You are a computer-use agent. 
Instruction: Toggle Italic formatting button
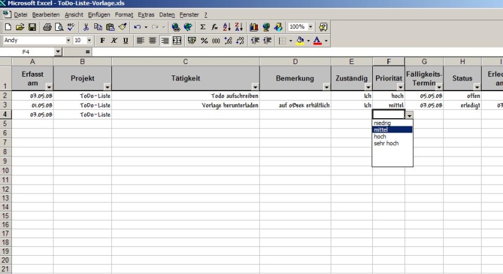[114, 41]
